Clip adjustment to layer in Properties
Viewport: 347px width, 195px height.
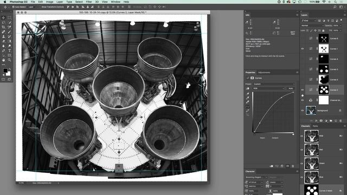point(271,166)
